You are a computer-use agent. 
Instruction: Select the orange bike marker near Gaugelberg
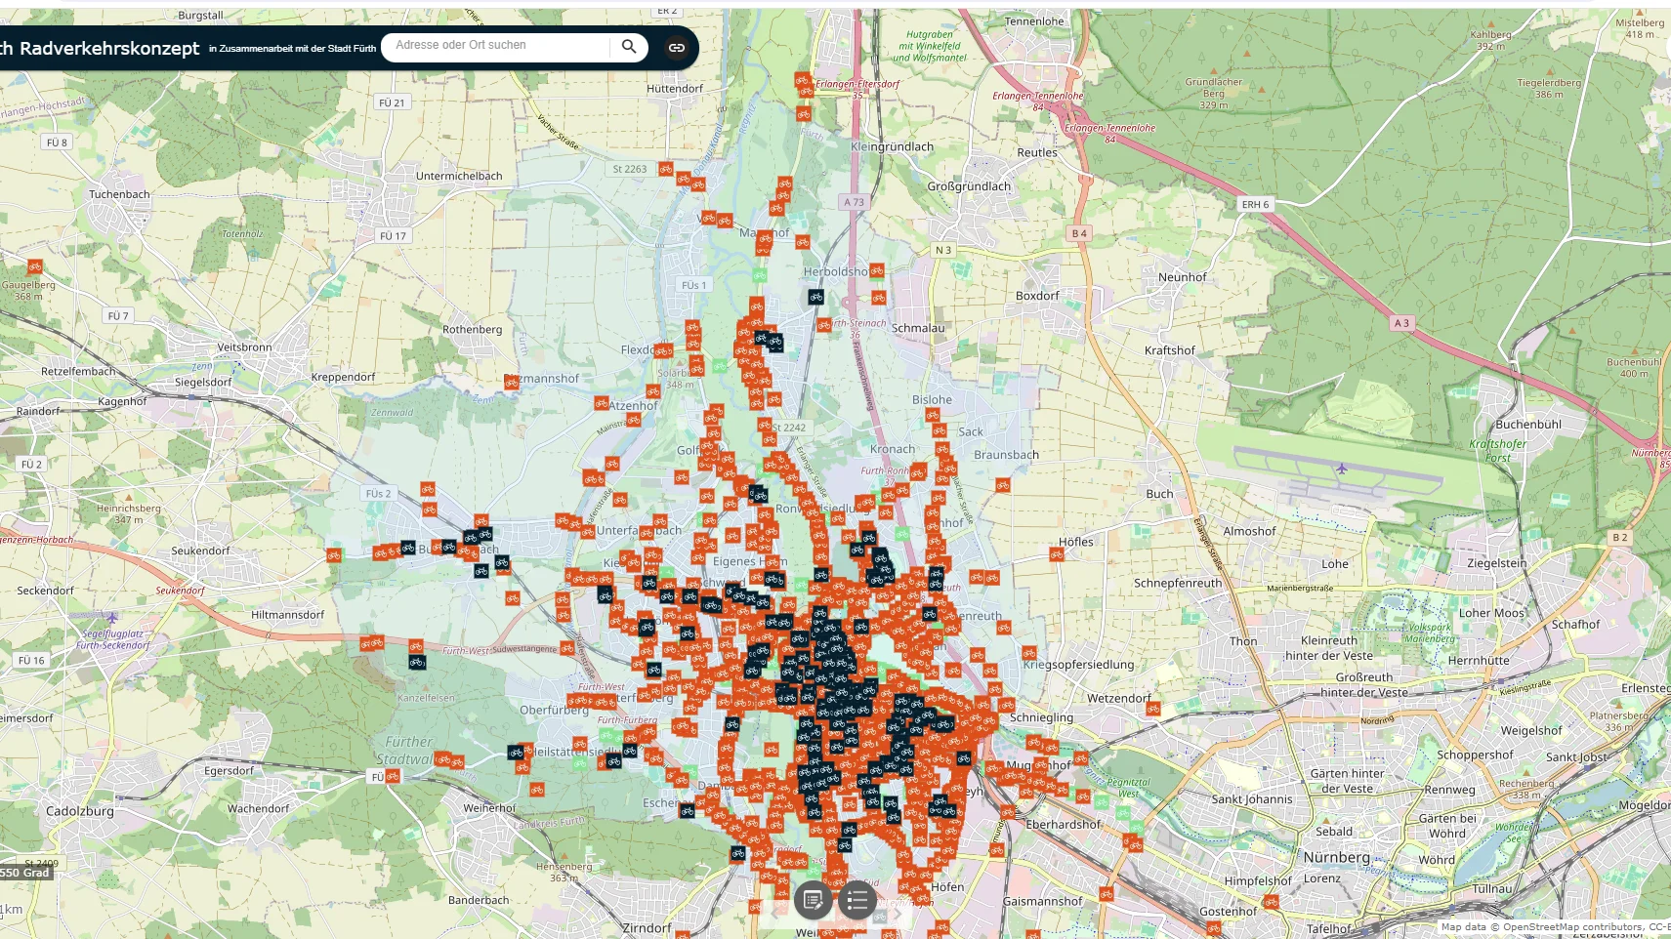click(35, 266)
